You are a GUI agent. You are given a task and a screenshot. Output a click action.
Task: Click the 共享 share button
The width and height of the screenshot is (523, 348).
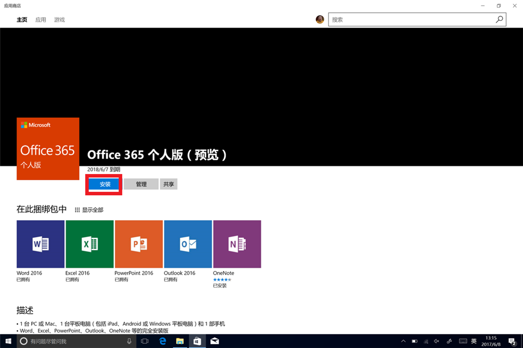pos(169,184)
